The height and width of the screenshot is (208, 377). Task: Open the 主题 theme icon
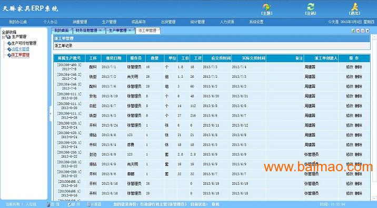pos(266,7)
